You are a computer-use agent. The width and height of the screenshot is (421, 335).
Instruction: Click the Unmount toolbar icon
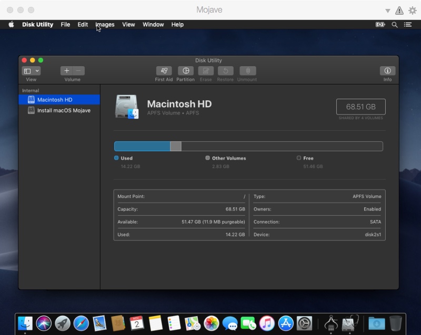pyautogui.click(x=247, y=71)
